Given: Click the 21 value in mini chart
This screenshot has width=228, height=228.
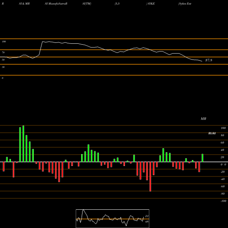Looking at the screenshot, I should tap(147, 216).
